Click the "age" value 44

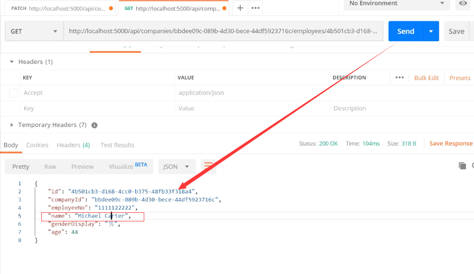coord(74,232)
